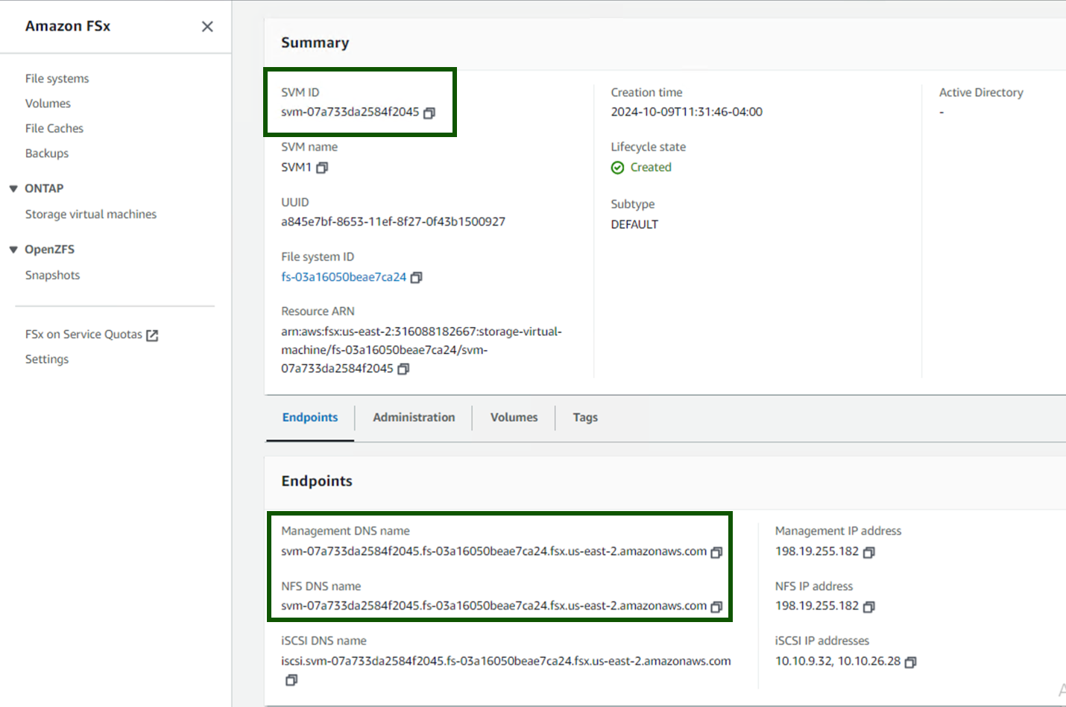Click the Amazon FSx title

pos(68,26)
